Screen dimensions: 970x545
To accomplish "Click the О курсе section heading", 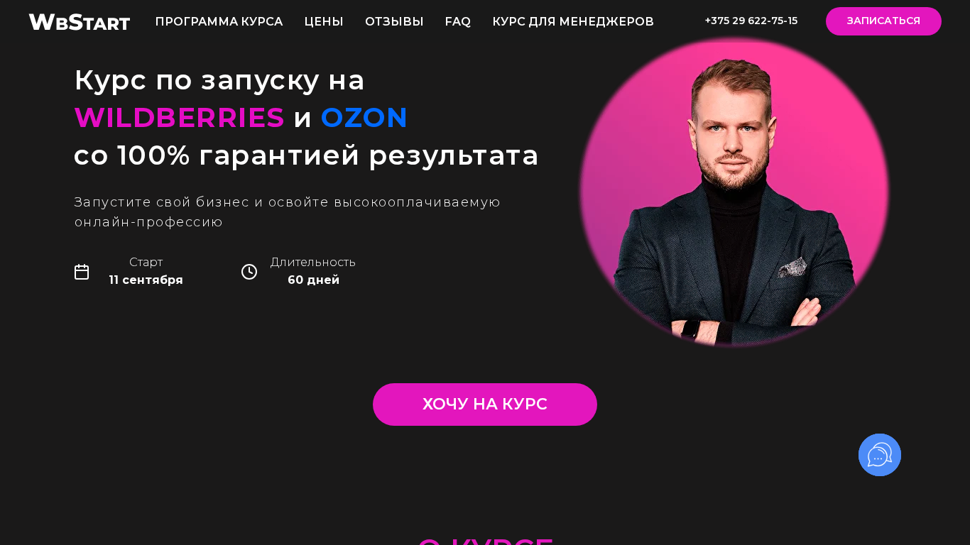I will click(x=485, y=541).
